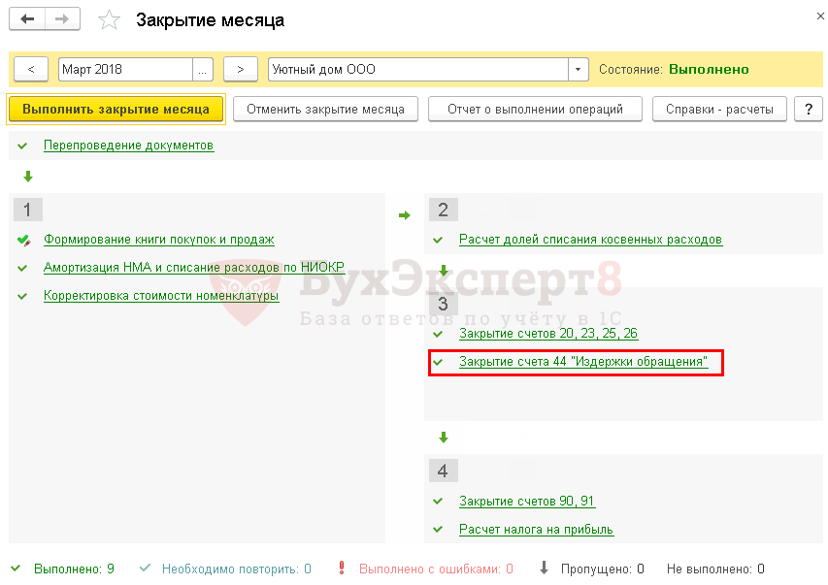This screenshot has width=828, height=585.
Task: Click the gray down-arrow skipped legend icon
Action: pyautogui.click(x=544, y=568)
